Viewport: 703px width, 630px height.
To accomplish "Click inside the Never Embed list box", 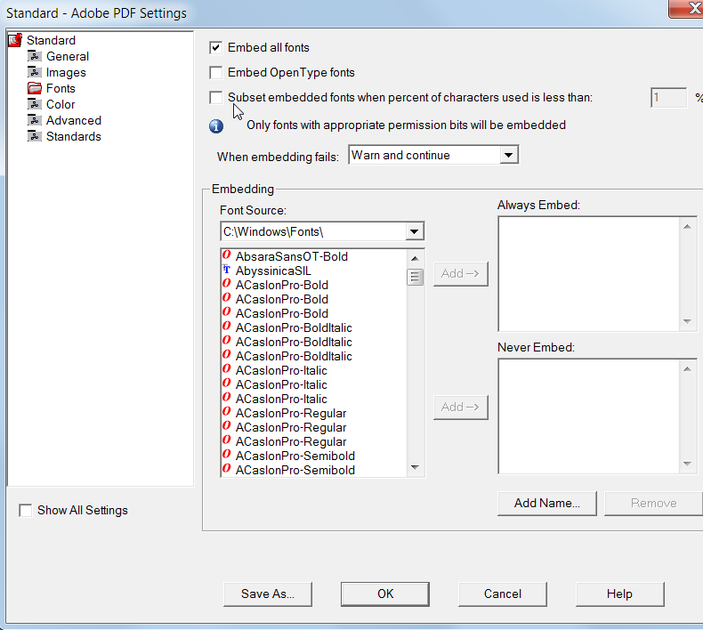I will click(589, 416).
